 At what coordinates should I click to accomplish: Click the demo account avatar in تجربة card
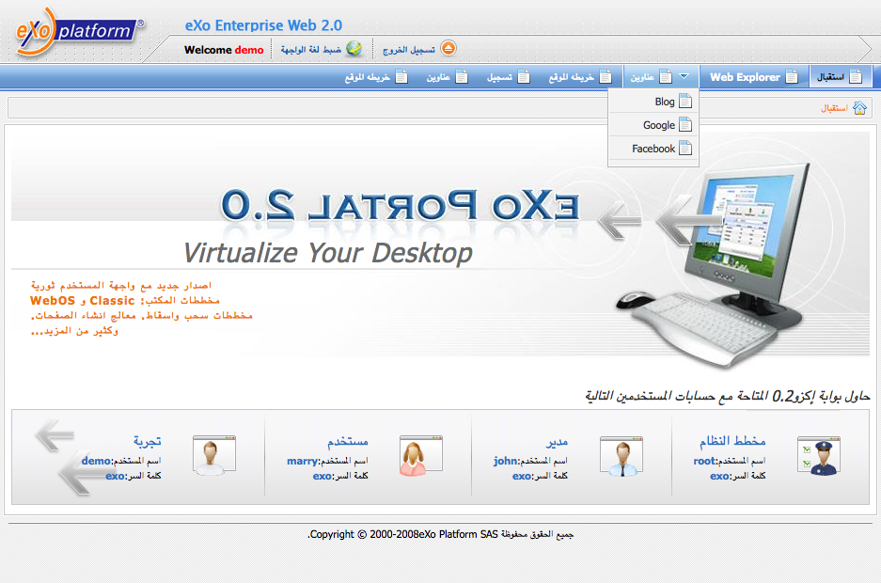(214, 456)
